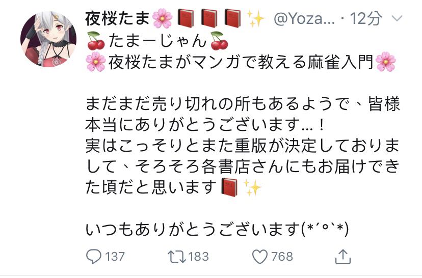Screen dimensions: 422x278
Task: Click the 183 retweet count
Action: [199, 257]
